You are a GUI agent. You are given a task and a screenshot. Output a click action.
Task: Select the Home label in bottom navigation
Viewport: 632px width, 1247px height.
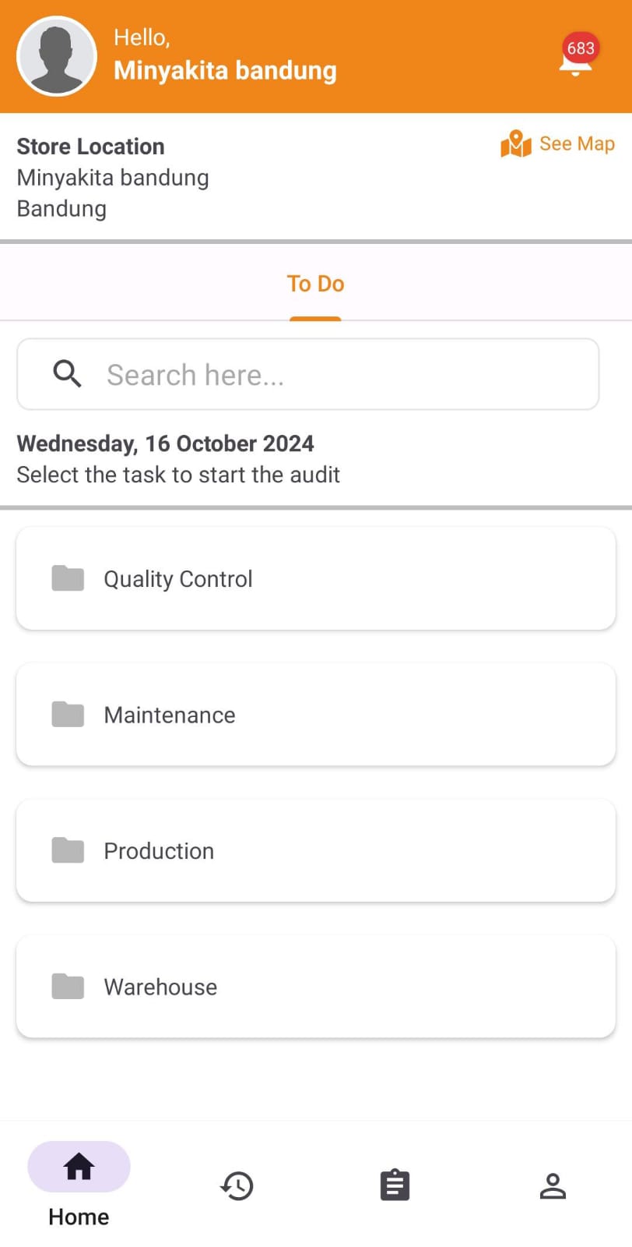coord(79,1217)
